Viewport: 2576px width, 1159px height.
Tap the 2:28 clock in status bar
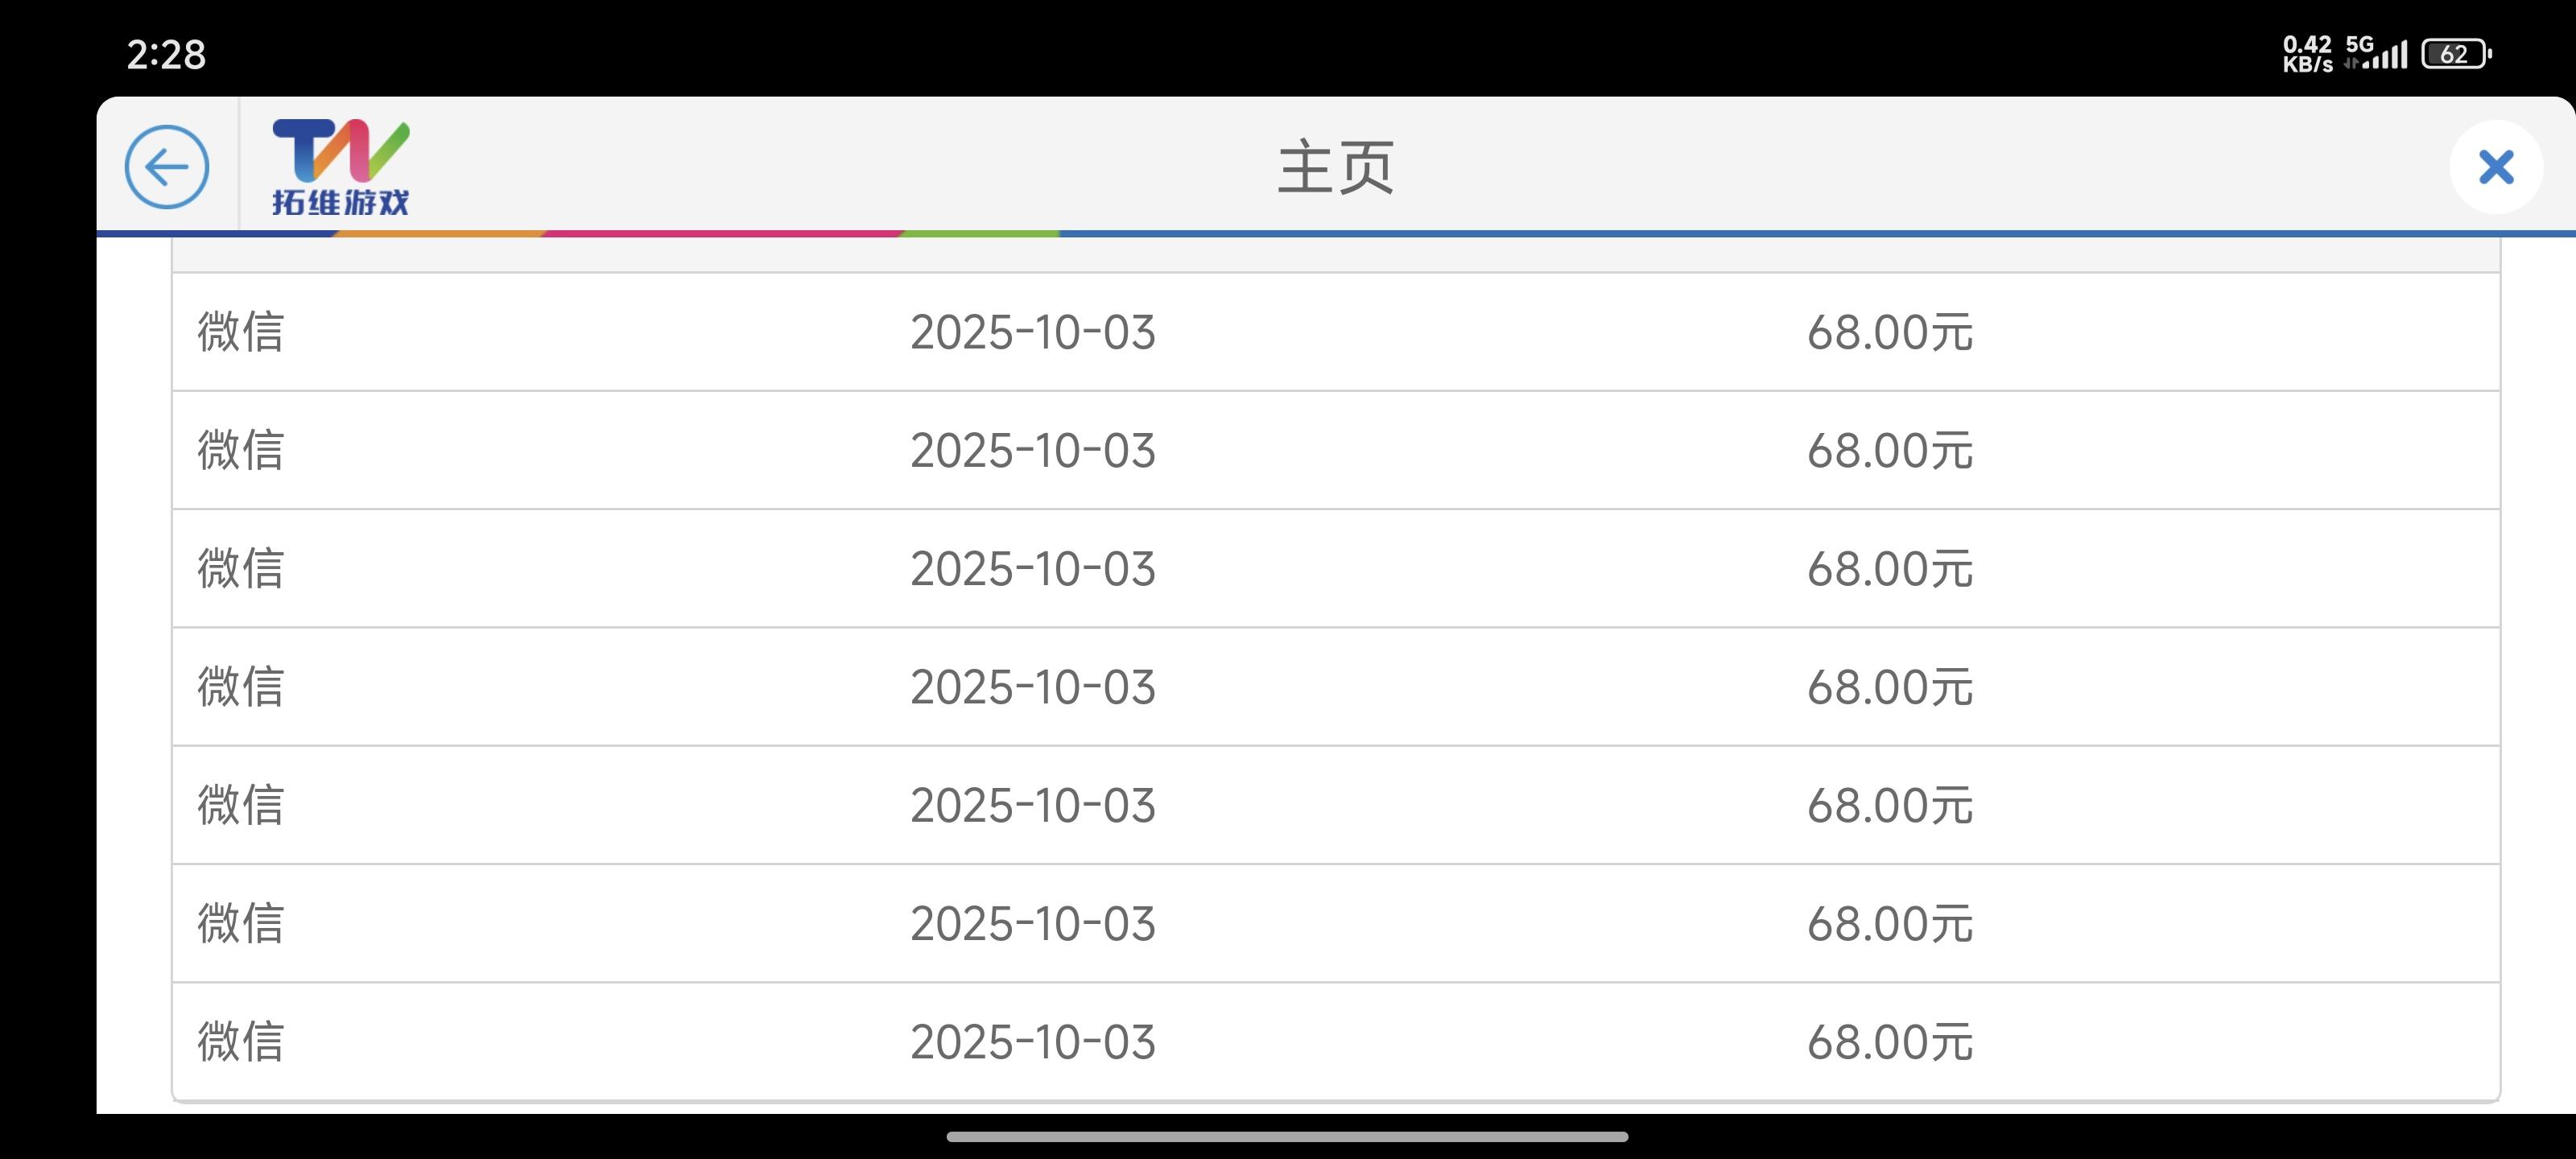coord(166,54)
